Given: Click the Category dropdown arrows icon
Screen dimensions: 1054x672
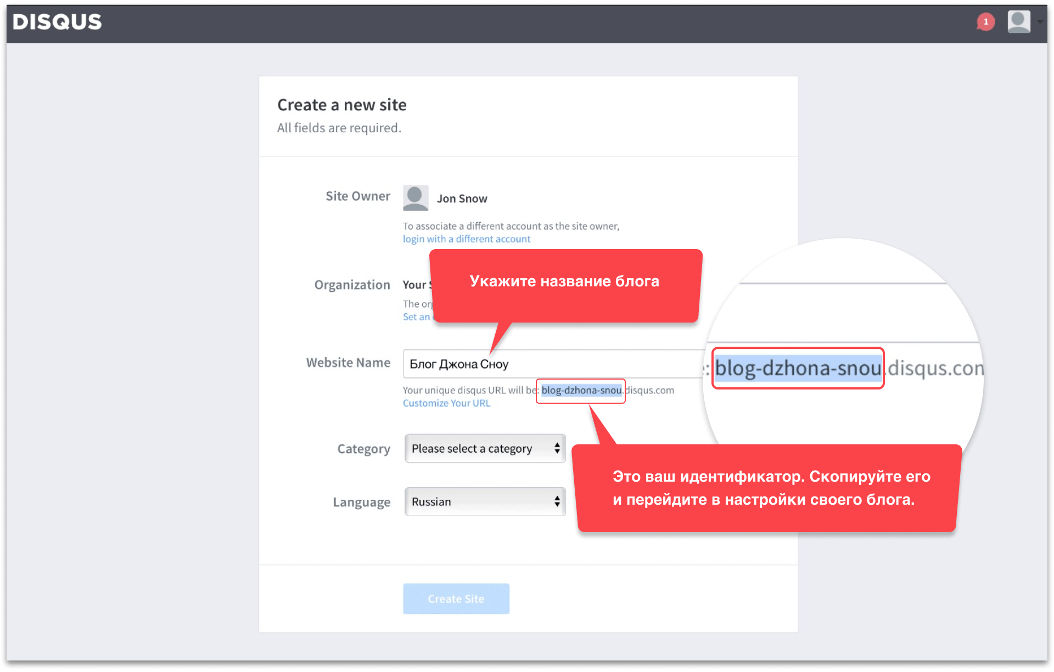Looking at the screenshot, I should tap(557, 449).
